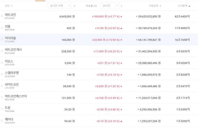The height and width of the screenshot is (128, 198).
Task: Sort by 코인 name column arrows
Action: coord(12,6)
